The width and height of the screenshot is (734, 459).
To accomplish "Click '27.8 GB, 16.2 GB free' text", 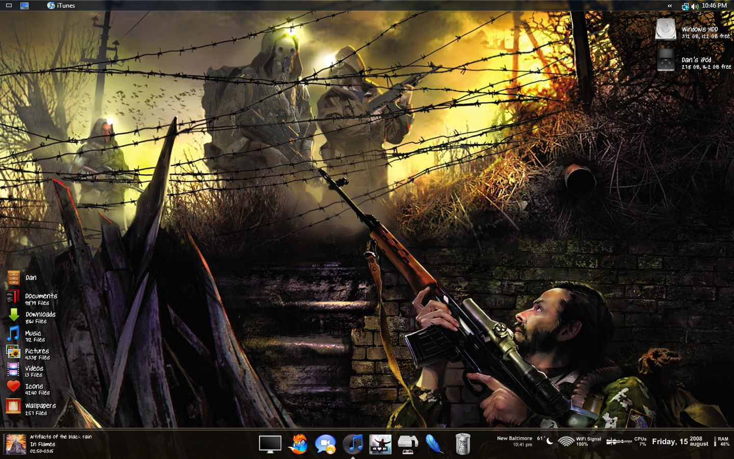I will coord(706,67).
